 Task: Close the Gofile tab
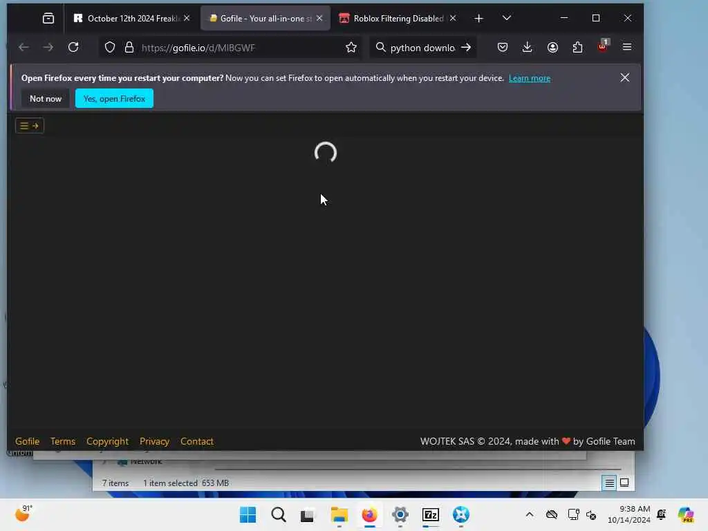click(319, 18)
